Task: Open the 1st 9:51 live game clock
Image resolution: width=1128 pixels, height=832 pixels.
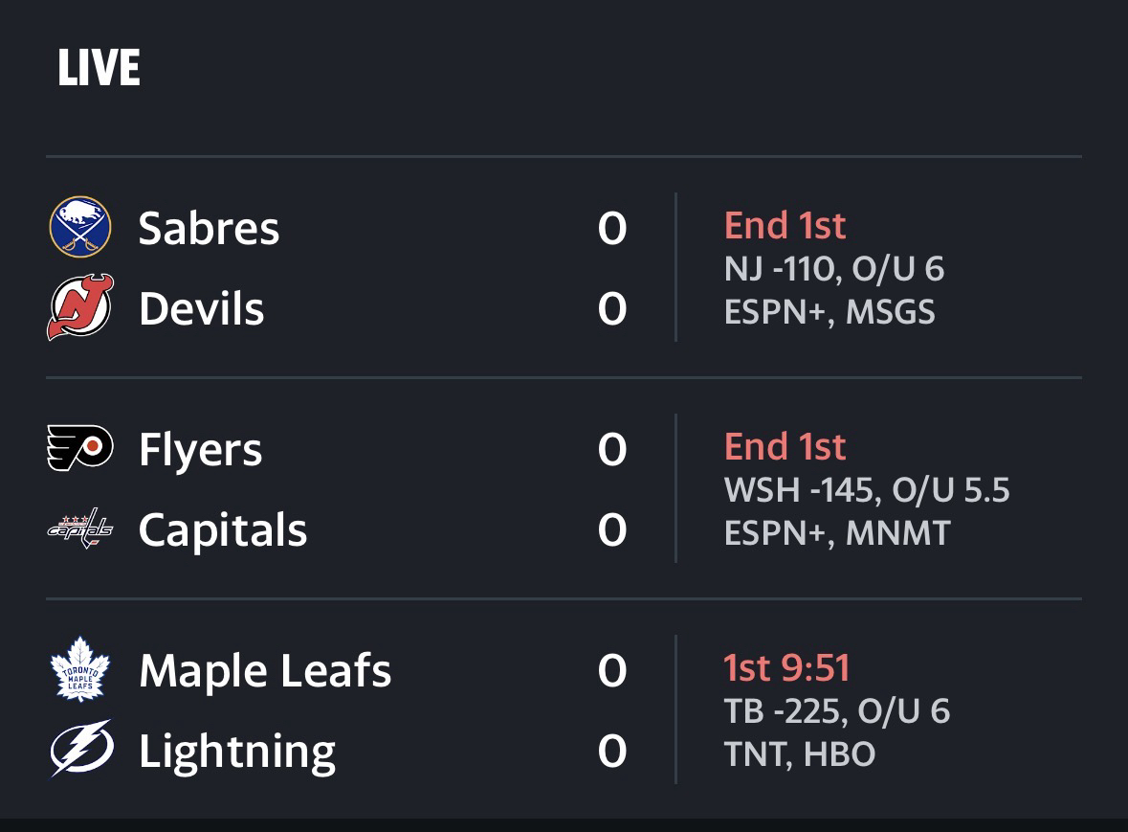Action: 786,668
